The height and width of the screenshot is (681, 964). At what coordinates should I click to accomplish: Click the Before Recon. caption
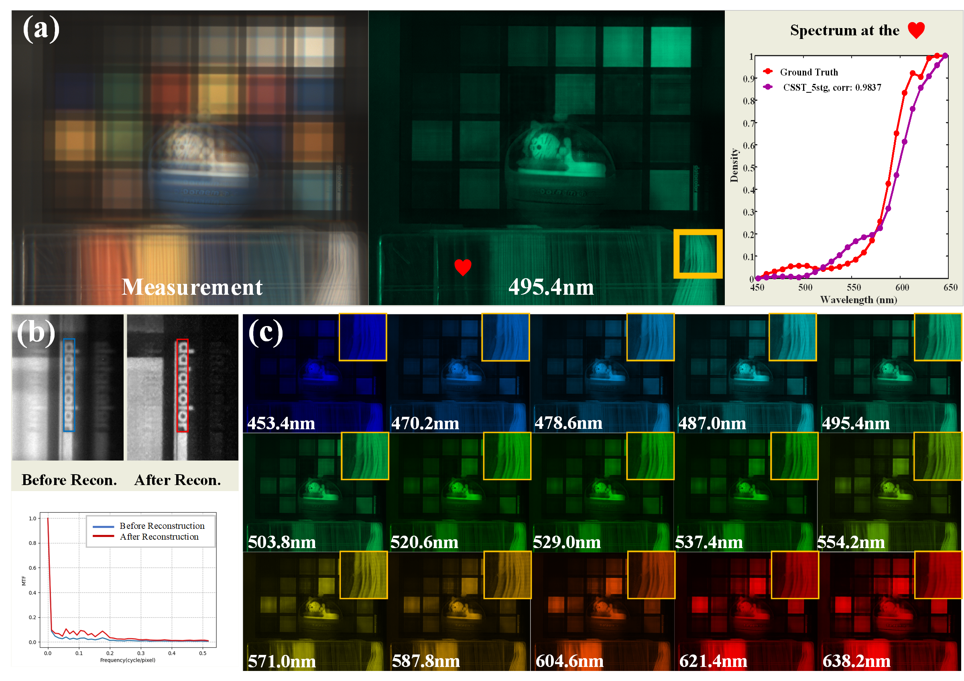click(69, 480)
